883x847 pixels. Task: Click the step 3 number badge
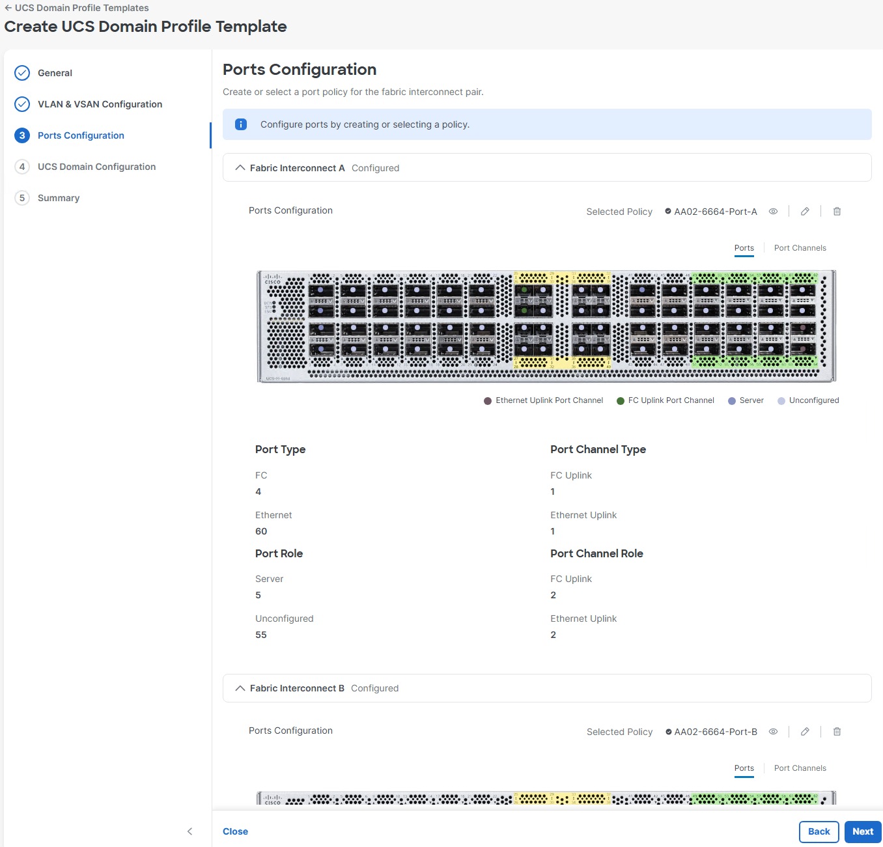[x=22, y=135]
